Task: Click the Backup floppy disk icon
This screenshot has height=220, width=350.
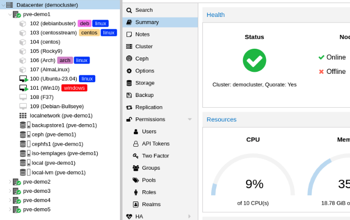Action: pos(129,95)
